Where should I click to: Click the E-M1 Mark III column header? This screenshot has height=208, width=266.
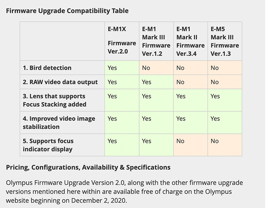coord(156,41)
